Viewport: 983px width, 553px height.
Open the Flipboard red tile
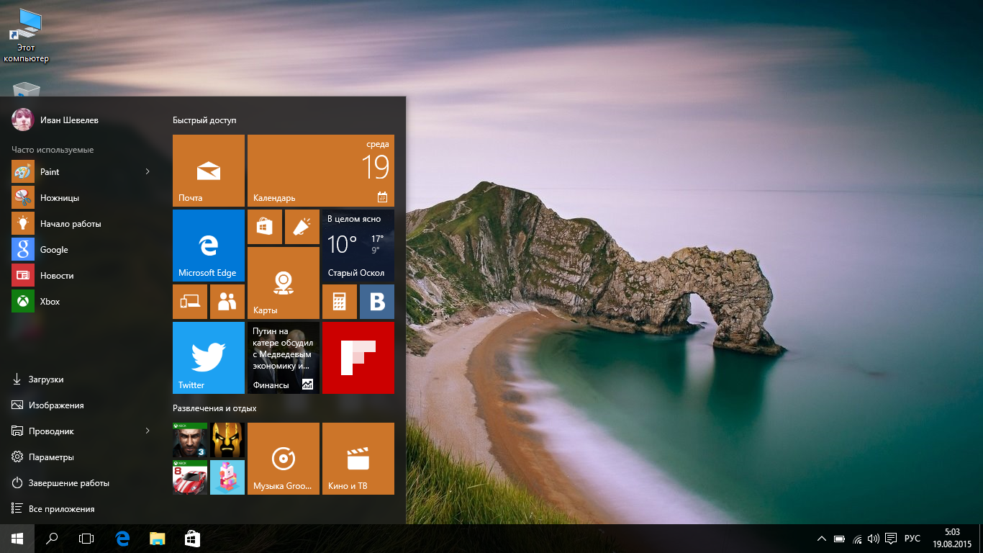[358, 358]
